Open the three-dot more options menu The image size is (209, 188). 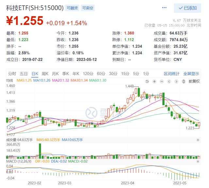click(164, 8)
